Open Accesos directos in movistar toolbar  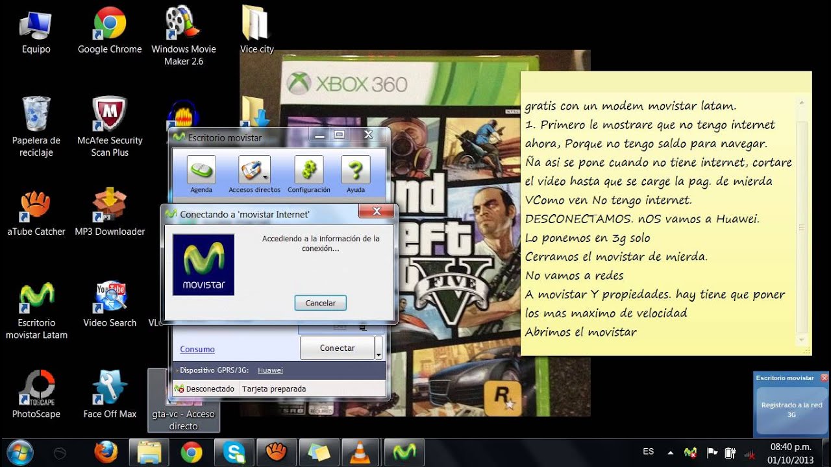[254, 175]
